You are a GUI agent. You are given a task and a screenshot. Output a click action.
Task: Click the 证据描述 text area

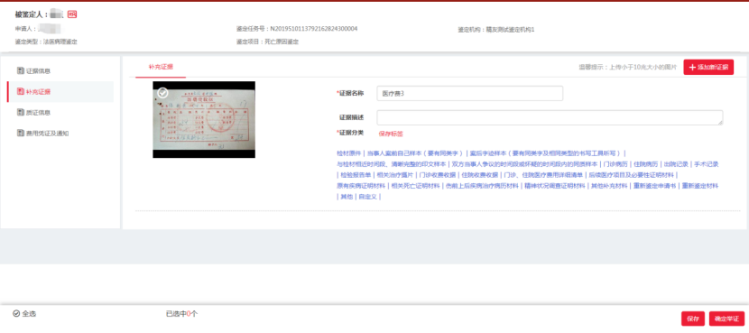[550, 117]
